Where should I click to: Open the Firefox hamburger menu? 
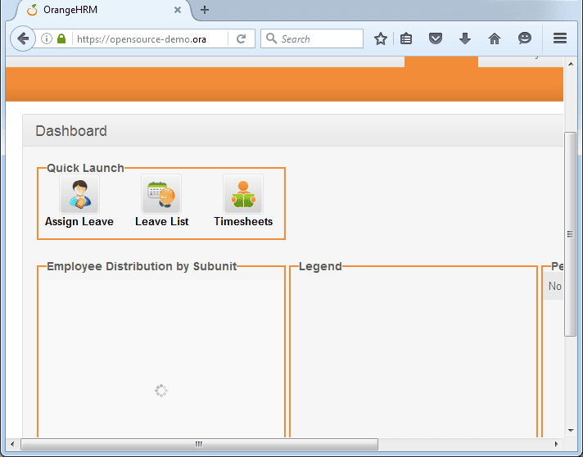(x=560, y=38)
